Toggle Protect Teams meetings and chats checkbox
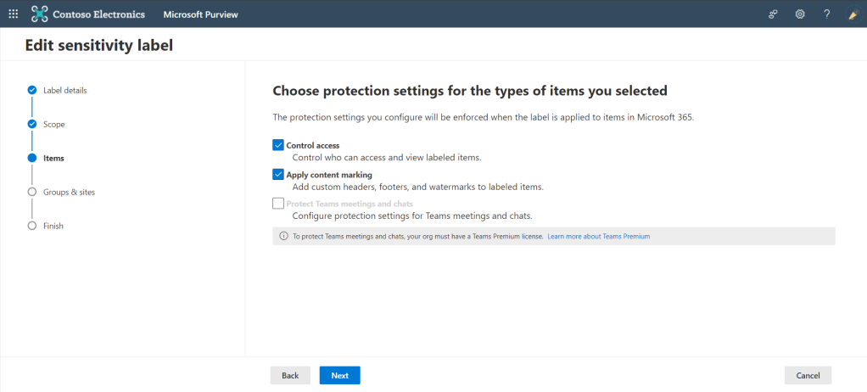 point(278,204)
